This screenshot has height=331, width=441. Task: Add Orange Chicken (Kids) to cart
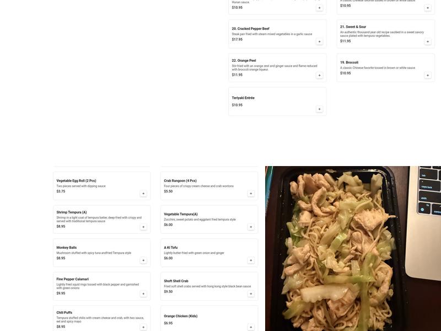(x=251, y=327)
